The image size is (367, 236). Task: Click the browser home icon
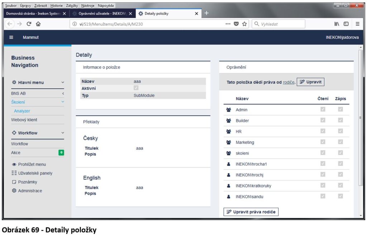coord(38,24)
